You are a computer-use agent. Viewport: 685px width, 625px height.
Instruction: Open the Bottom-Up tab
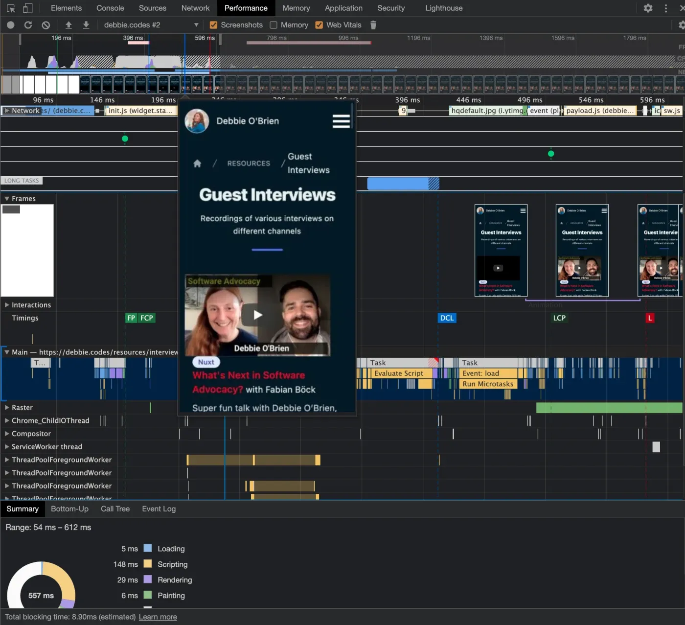(69, 509)
